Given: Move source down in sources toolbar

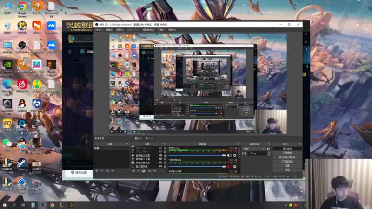Looking at the screenshot, I should (x=155, y=171).
